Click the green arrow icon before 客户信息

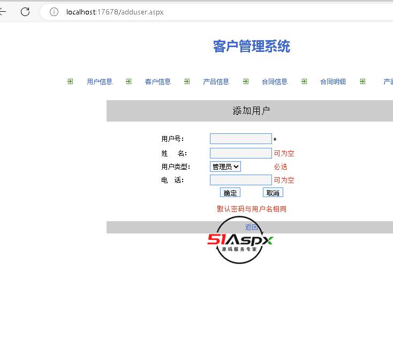tap(129, 81)
